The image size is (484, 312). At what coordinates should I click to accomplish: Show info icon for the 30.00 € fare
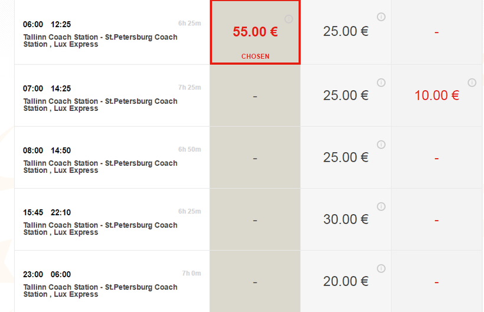(381, 206)
